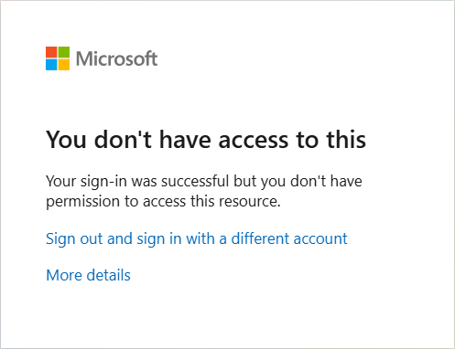Screen dimensions: 455x349
Task: Click 'different account' at the link's end
Action: coord(289,238)
